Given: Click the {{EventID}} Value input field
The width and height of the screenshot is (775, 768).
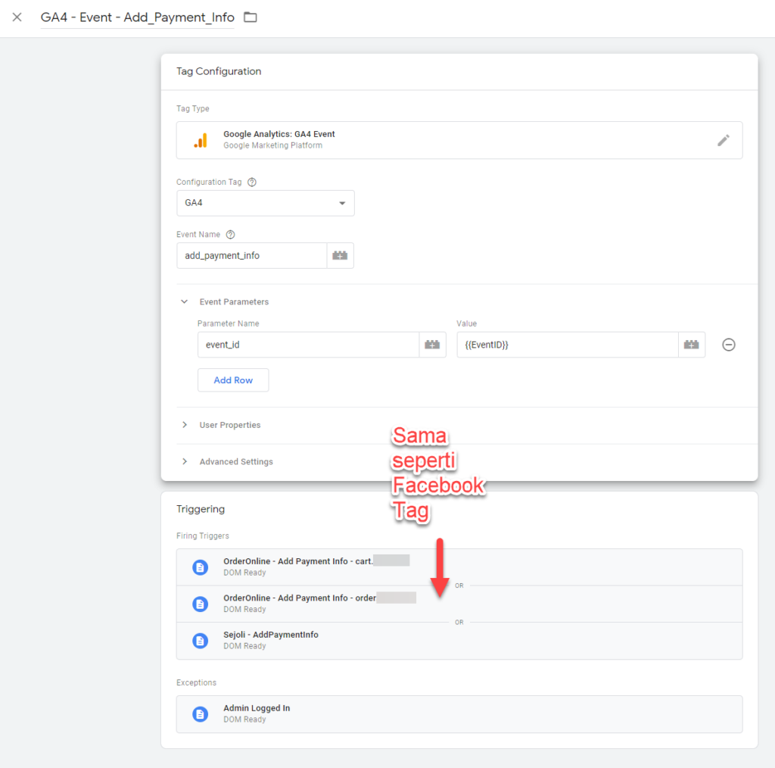Looking at the screenshot, I should coord(567,345).
